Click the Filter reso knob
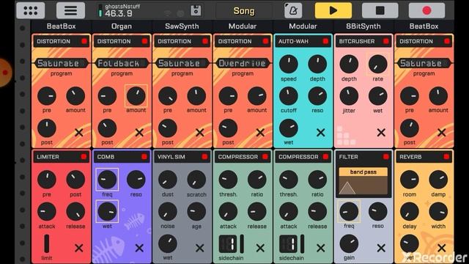The image size is (469, 264). coord(378,211)
